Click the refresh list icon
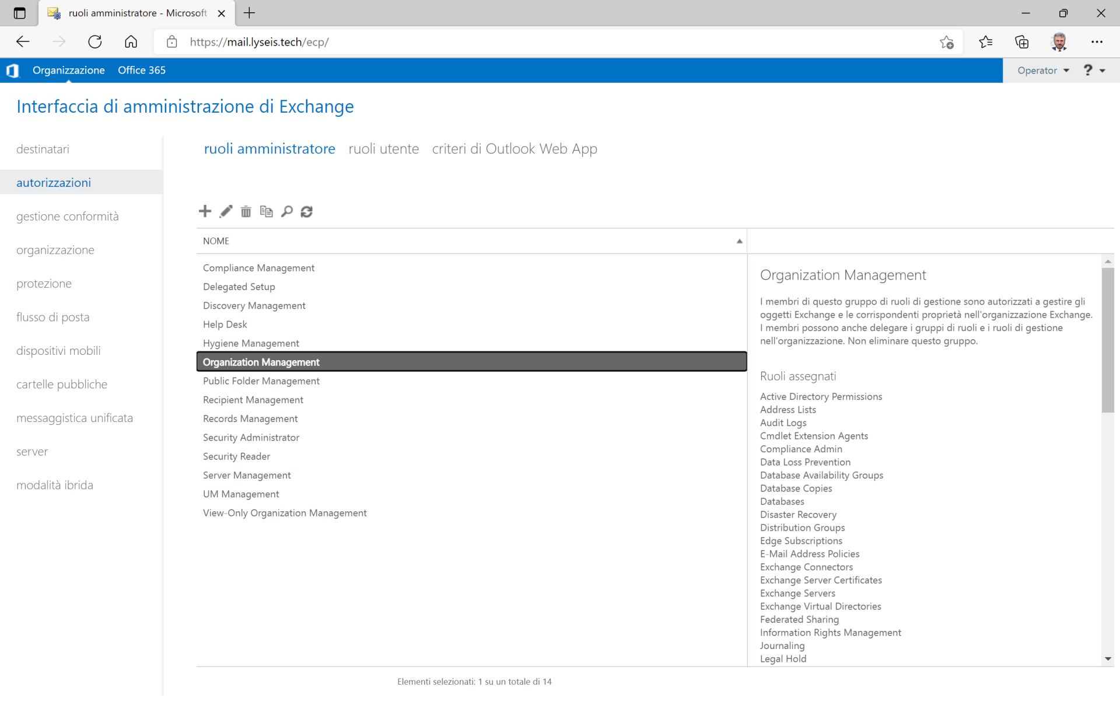This screenshot has width=1120, height=708. 307,211
